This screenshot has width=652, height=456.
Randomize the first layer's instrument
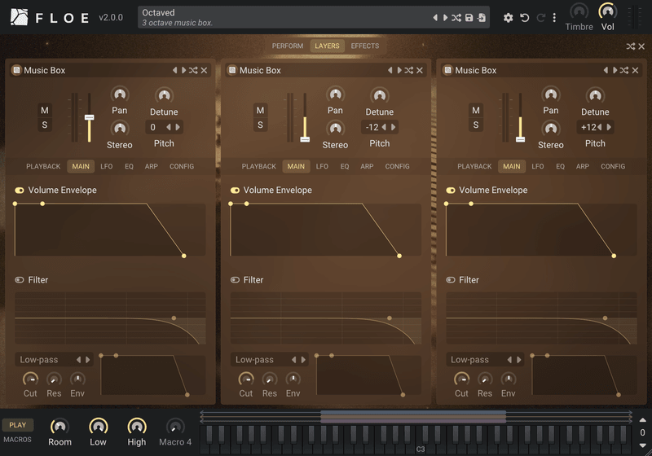[193, 70]
